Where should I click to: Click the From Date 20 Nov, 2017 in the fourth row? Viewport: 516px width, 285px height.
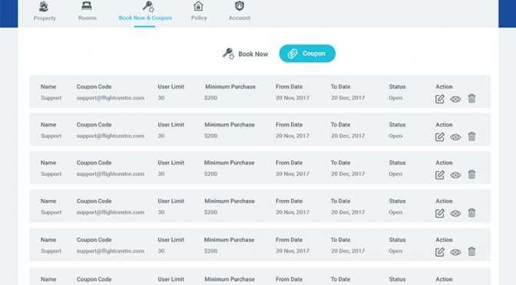click(293, 212)
